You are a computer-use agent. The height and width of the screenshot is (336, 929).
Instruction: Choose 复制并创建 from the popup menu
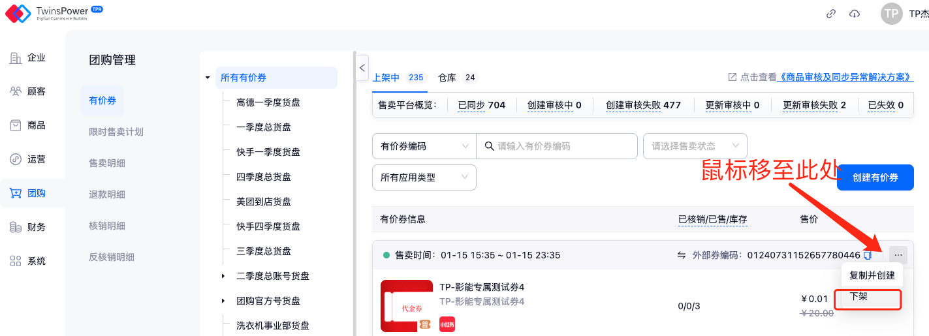pyautogui.click(x=872, y=275)
